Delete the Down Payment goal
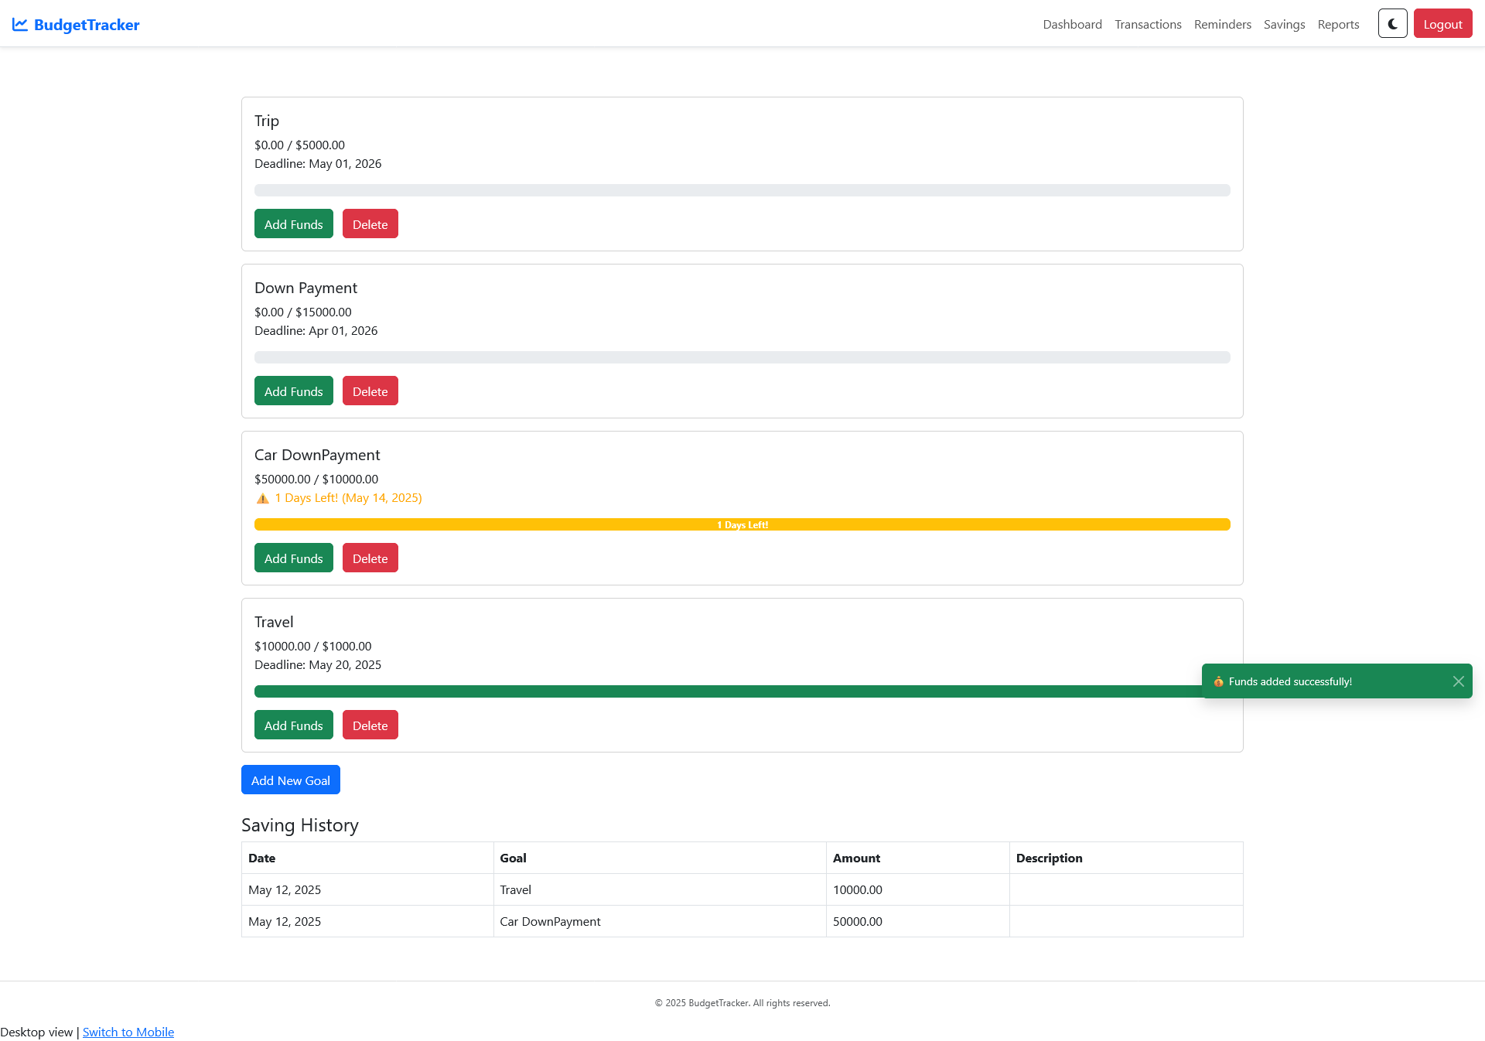Image resolution: width=1485 pixels, height=1041 pixels. [370, 391]
